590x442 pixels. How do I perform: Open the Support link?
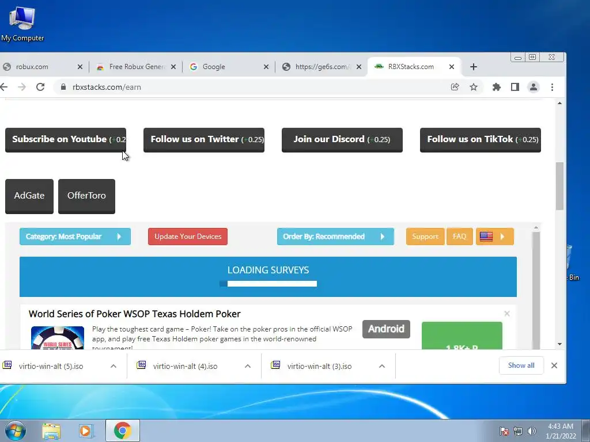(x=425, y=237)
